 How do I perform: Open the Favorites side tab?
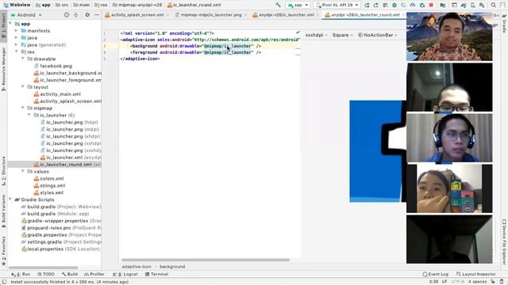[3, 250]
